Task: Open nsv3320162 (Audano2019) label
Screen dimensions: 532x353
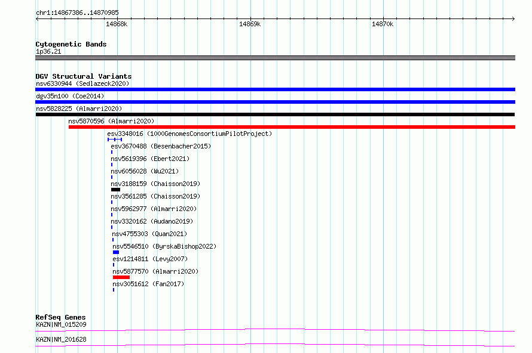Action: [152, 221]
